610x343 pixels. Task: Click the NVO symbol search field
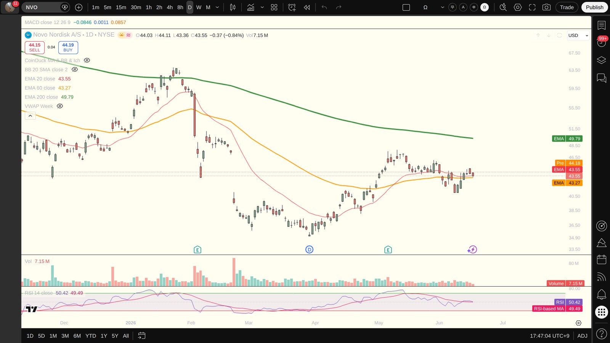tap(45, 7)
